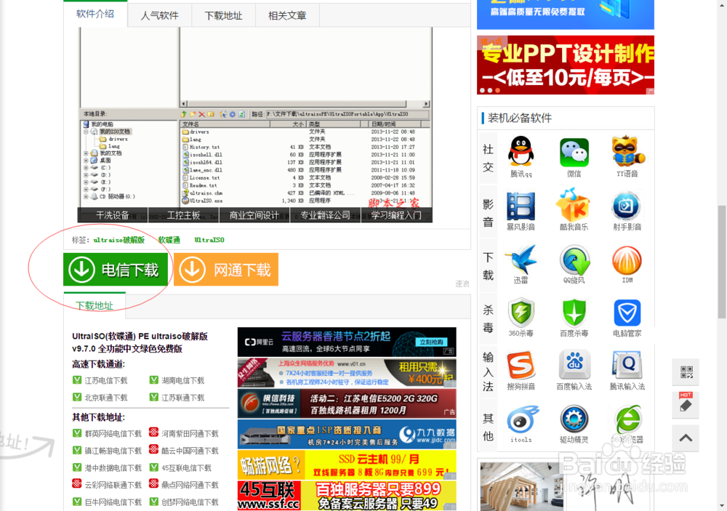Click the green 电信下载 button

pyautogui.click(x=116, y=270)
